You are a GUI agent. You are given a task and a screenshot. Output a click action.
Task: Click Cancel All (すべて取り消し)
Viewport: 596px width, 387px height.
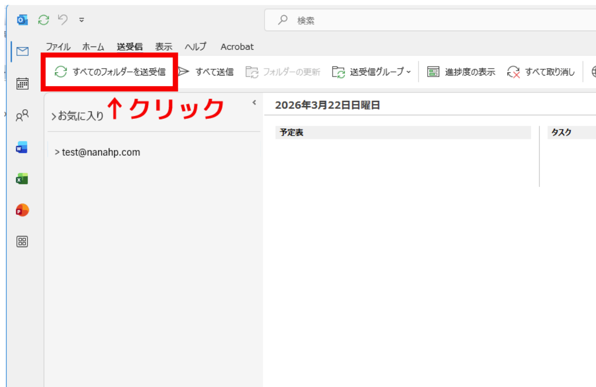[541, 72]
